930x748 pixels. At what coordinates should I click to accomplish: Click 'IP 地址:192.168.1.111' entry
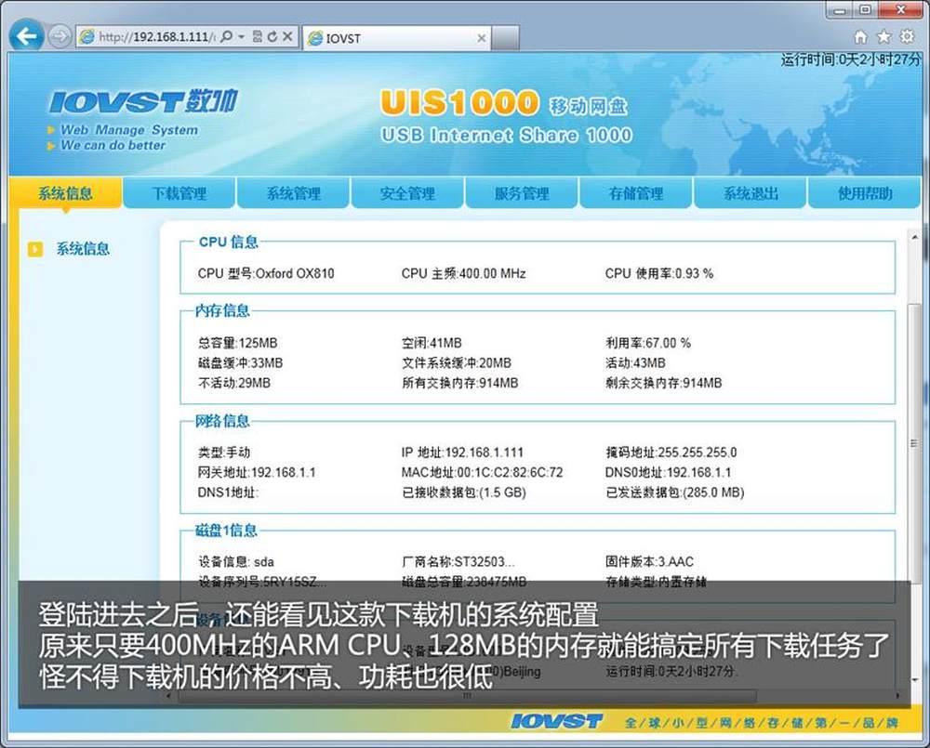click(462, 453)
